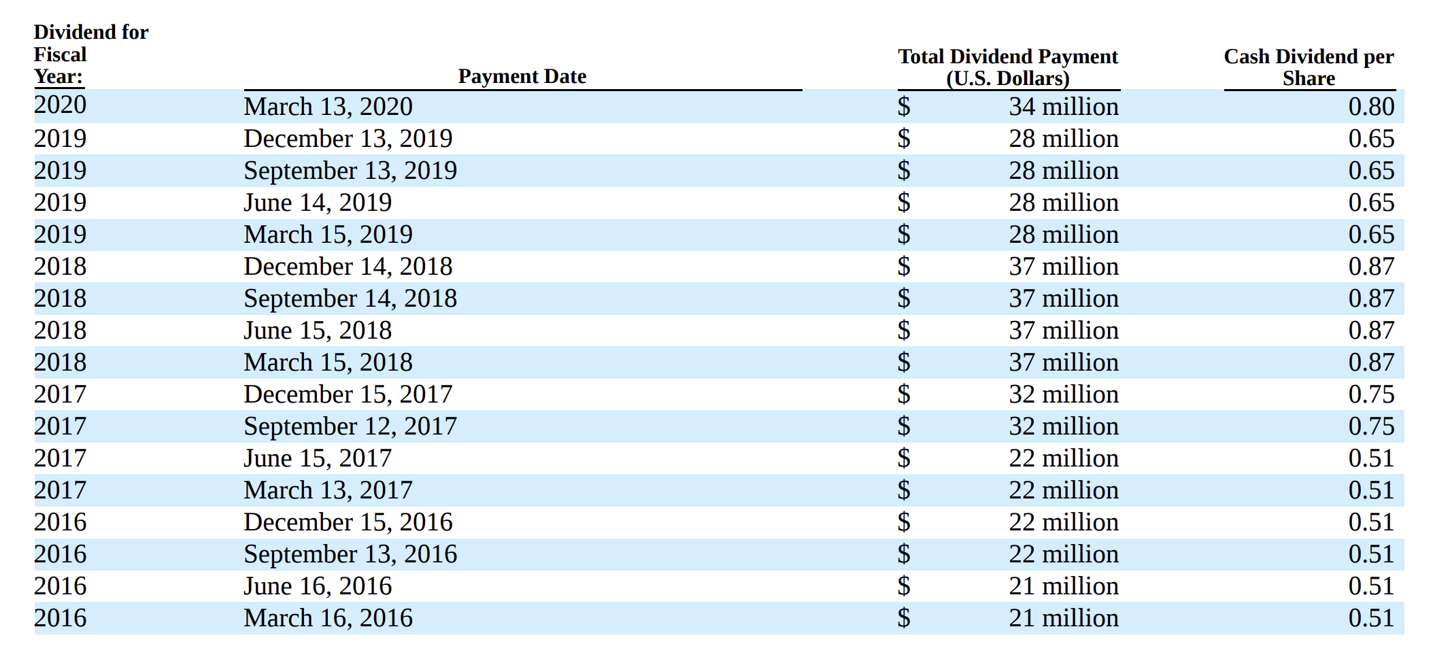This screenshot has width=1433, height=661.
Task: Select the 'June 15, 2017' payment date
Action: (x=318, y=458)
